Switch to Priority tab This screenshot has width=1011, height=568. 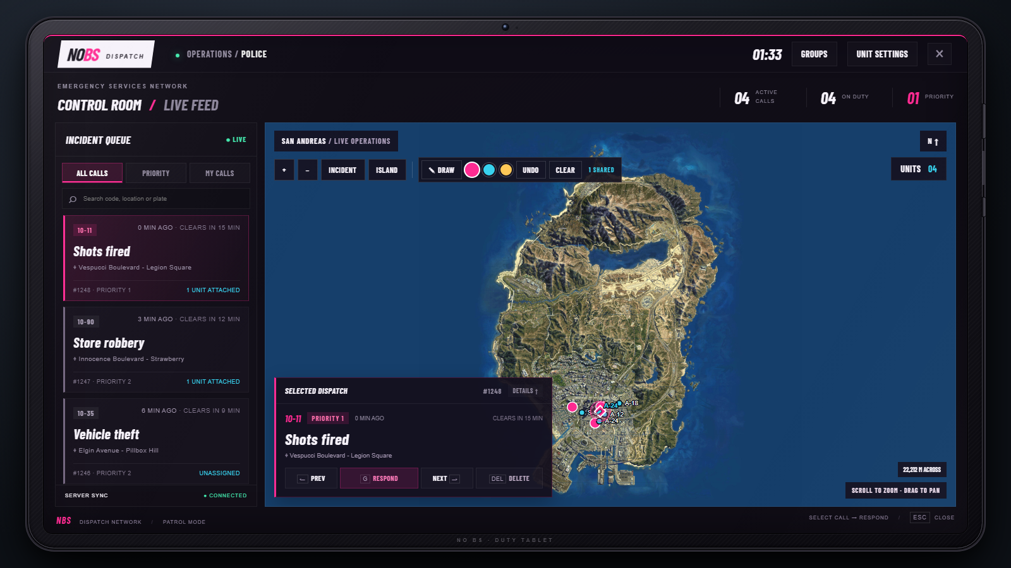pos(156,173)
